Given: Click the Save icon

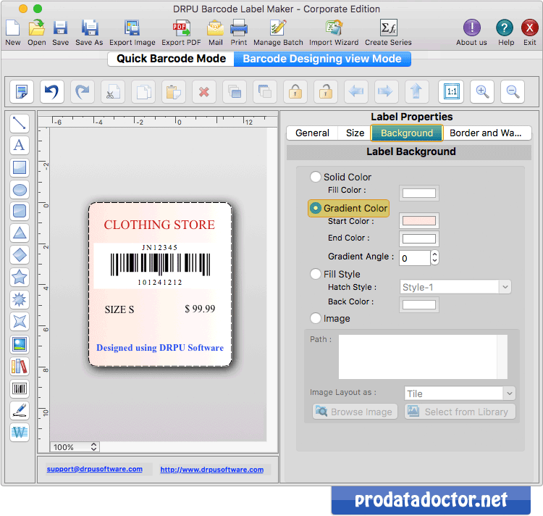Looking at the screenshot, I should coord(60,28).
